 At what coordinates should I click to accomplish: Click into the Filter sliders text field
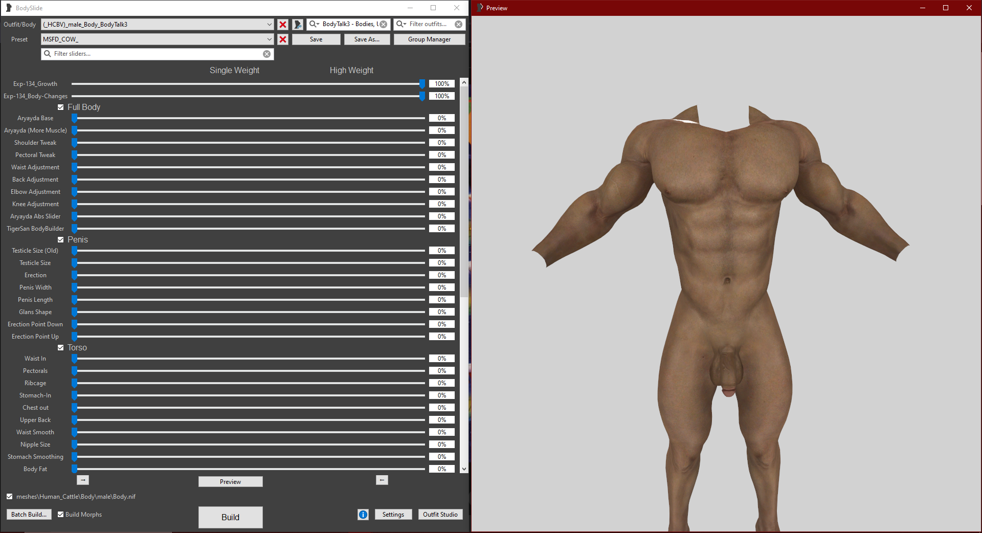[x=157, y=54]
